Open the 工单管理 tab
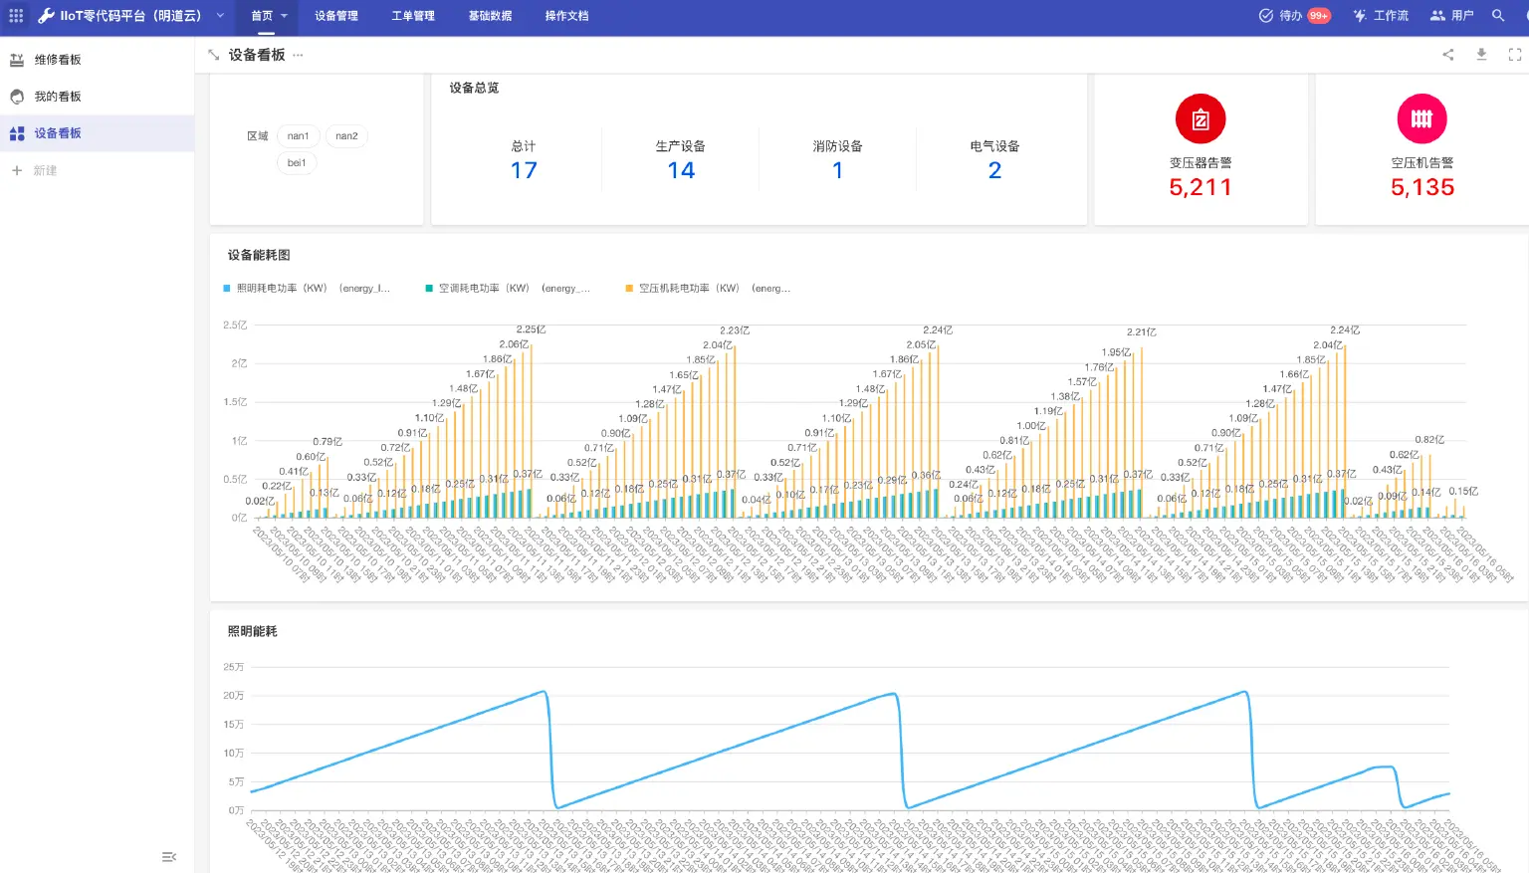This screenshot has height=873, width=1529. (413, 16)
